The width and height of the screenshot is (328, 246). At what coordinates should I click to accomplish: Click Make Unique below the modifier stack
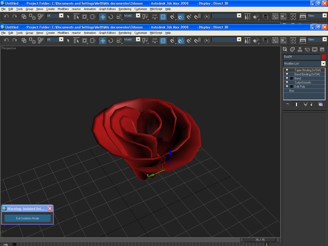305,104
